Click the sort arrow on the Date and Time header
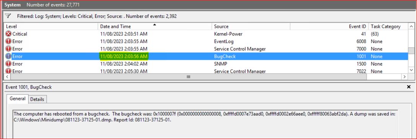 (x=155, y=25)
